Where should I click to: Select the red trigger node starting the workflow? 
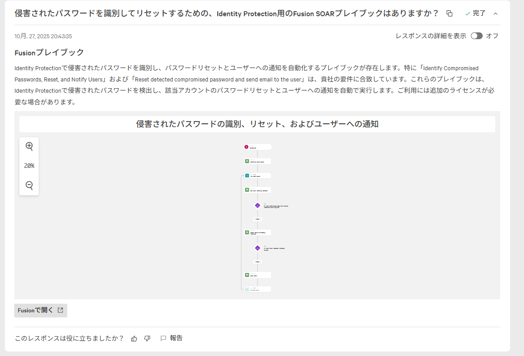pyautogui.click(x=246, y=147)
